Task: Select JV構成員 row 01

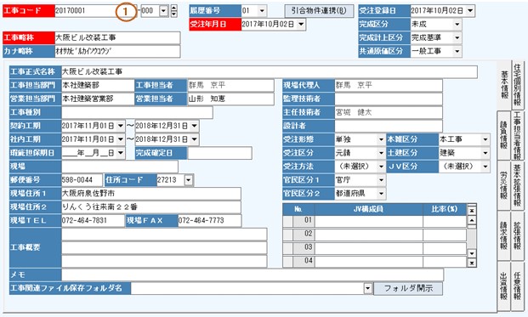Action: pyautogui.click(x=374, y=221)
